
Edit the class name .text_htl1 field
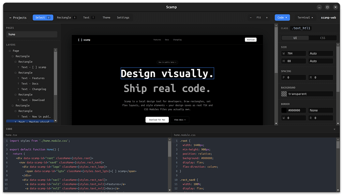pos(301,28)
